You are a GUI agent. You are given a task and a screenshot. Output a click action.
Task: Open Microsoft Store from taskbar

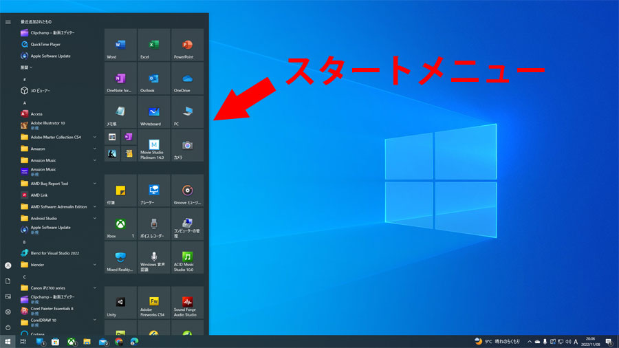pos(55,342)
